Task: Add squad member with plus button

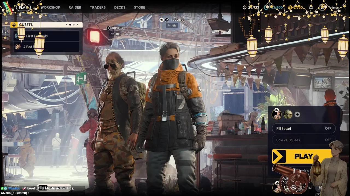Action: (297, 115)
